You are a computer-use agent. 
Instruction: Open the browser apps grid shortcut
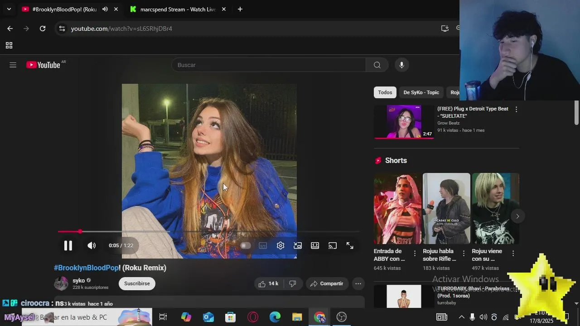[x=9, y=45]
